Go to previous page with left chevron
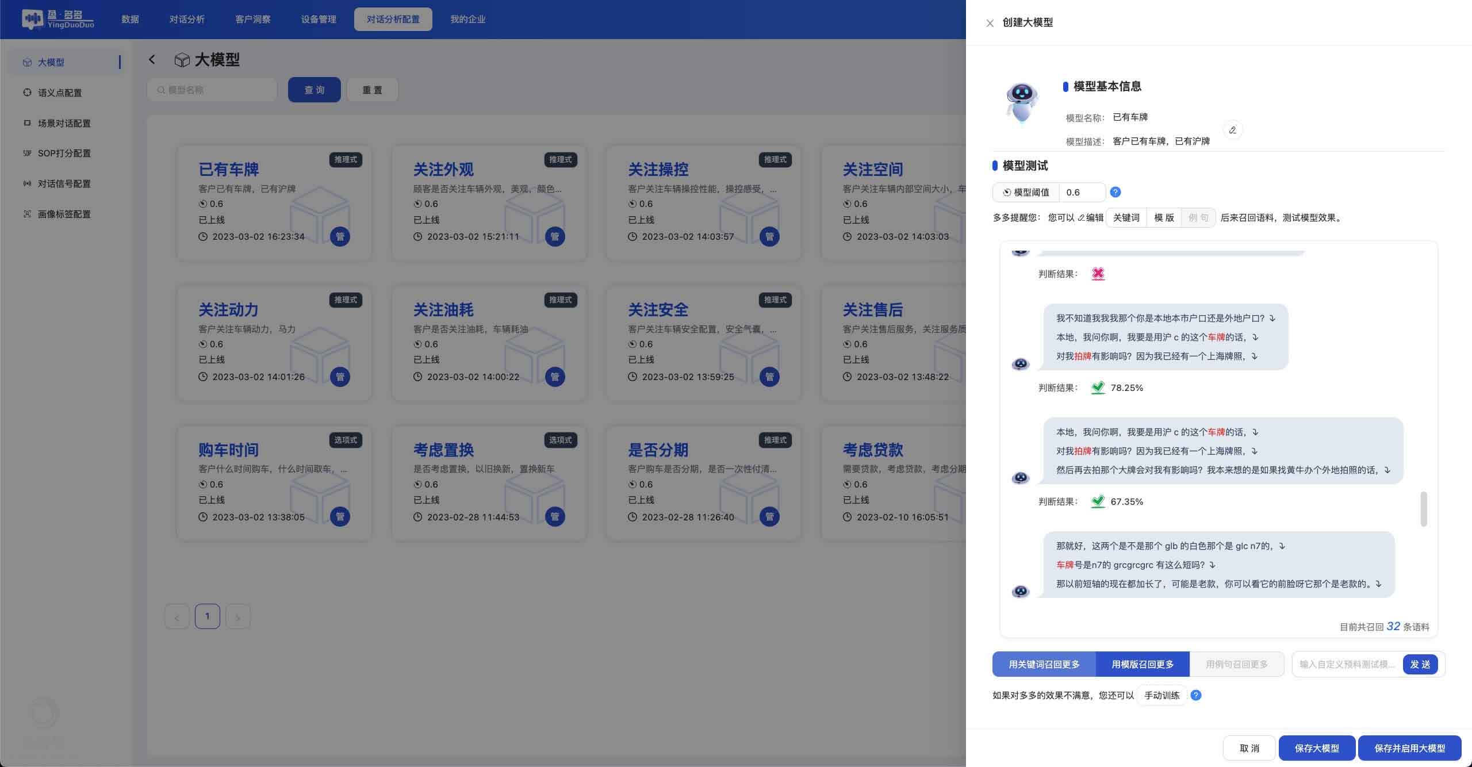Image resolution: width=1472 pixels, height=767 pixels. [177, 617]
